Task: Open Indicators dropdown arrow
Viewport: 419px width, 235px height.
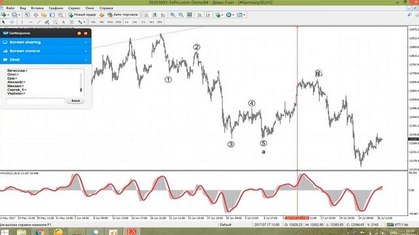Action: tap(223, 15)
